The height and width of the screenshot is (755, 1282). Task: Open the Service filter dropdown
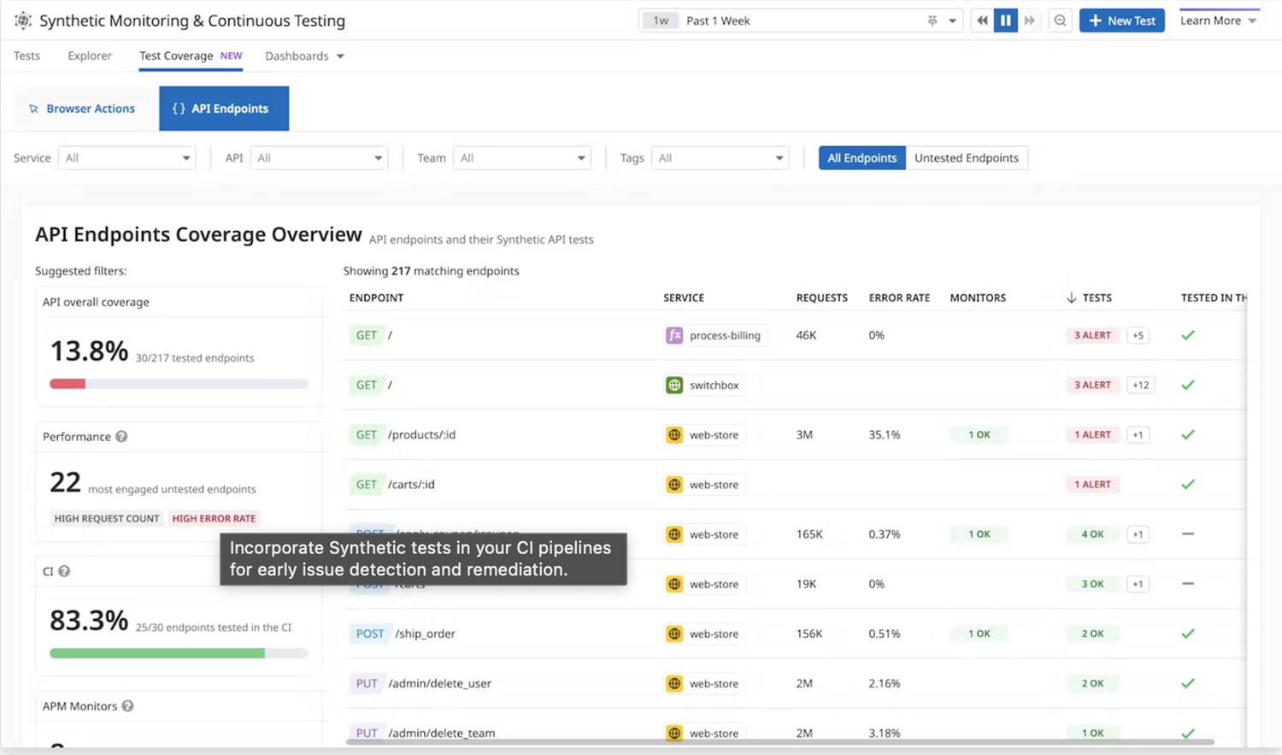pos(126,157)
